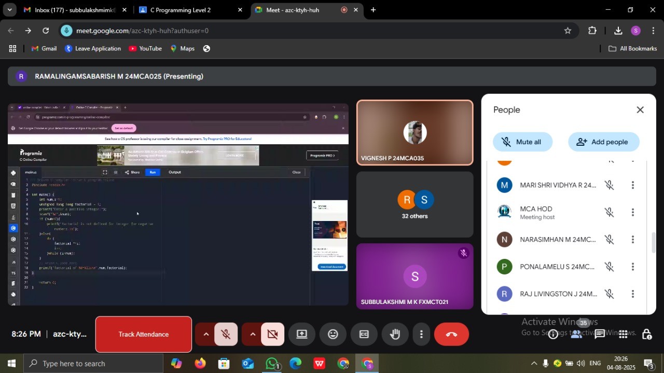The height and width of the screenshot is (373, 664).
Task: Click the red leave call button
Action: [451, 335]
